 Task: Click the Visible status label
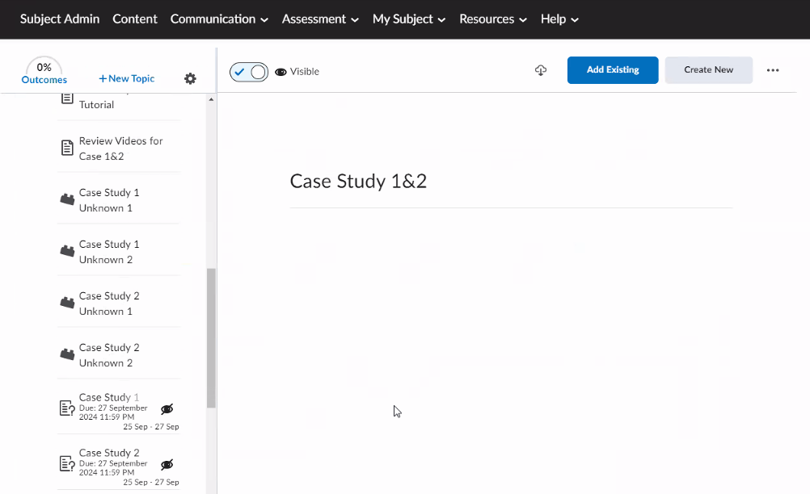pos(304,72)
